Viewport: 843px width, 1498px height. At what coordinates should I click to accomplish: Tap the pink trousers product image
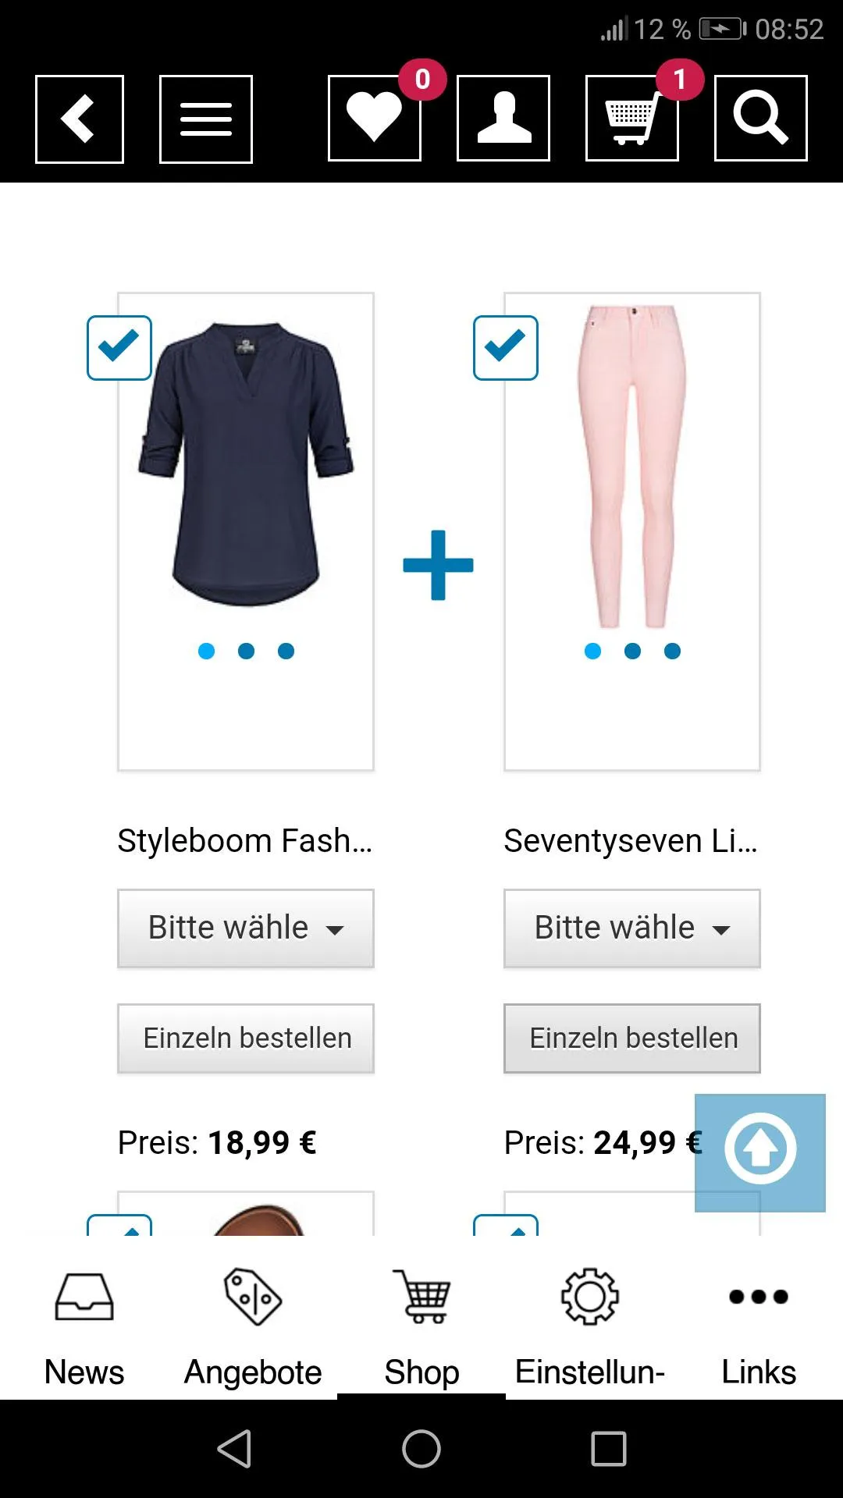point(632,468)
